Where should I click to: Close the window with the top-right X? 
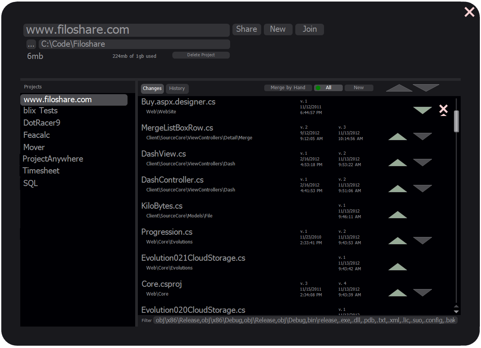[469, 12]
